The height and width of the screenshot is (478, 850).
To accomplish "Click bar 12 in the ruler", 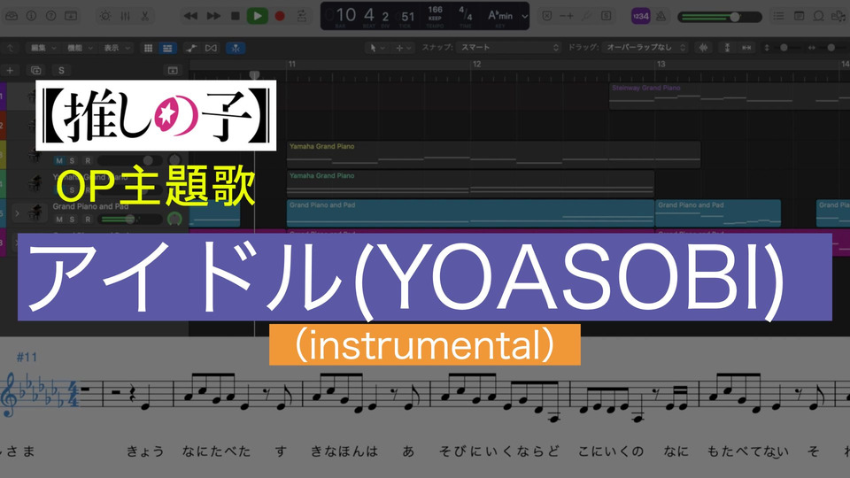I will point(476,64).
